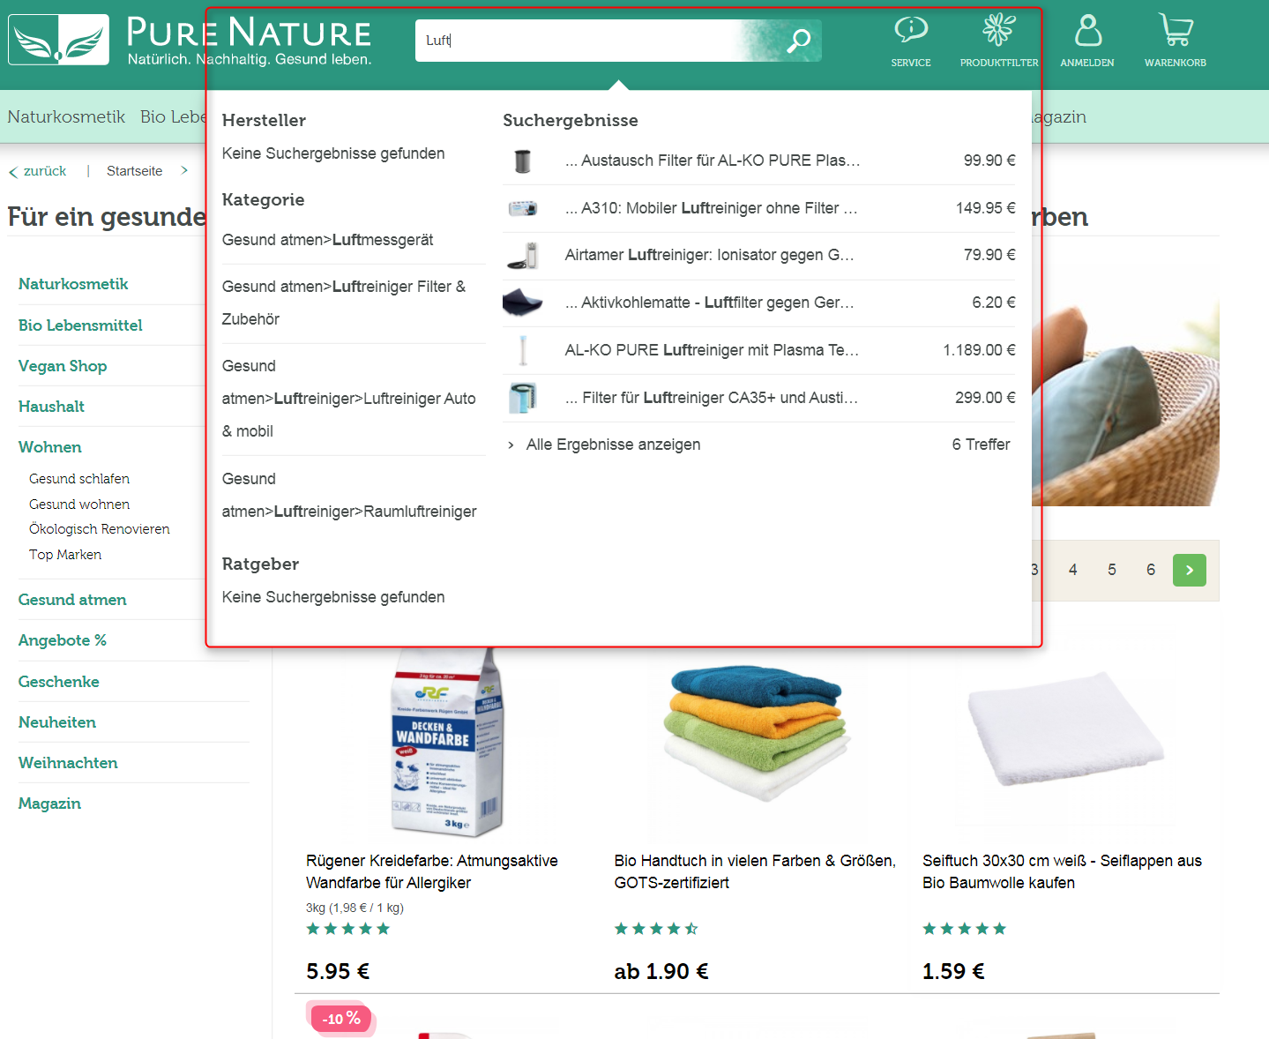Expand Alle Ergebnisse anzeigen
This screenshot has height=1039, width=1269.
(613, 445)
